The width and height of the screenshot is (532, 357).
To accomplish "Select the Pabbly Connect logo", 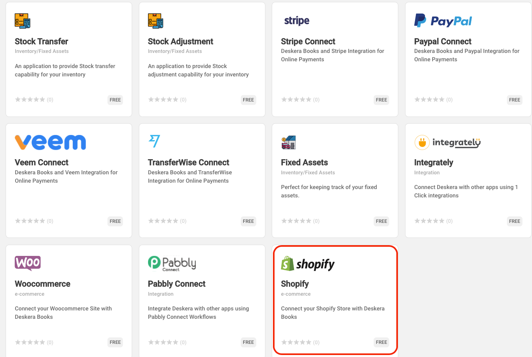I will tap(172, 263).
